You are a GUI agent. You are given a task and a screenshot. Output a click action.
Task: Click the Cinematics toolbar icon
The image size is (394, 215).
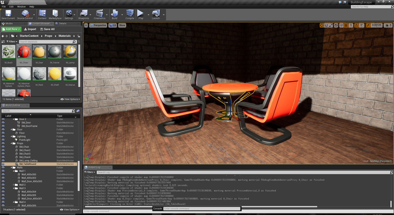click(x=99, y=15)
